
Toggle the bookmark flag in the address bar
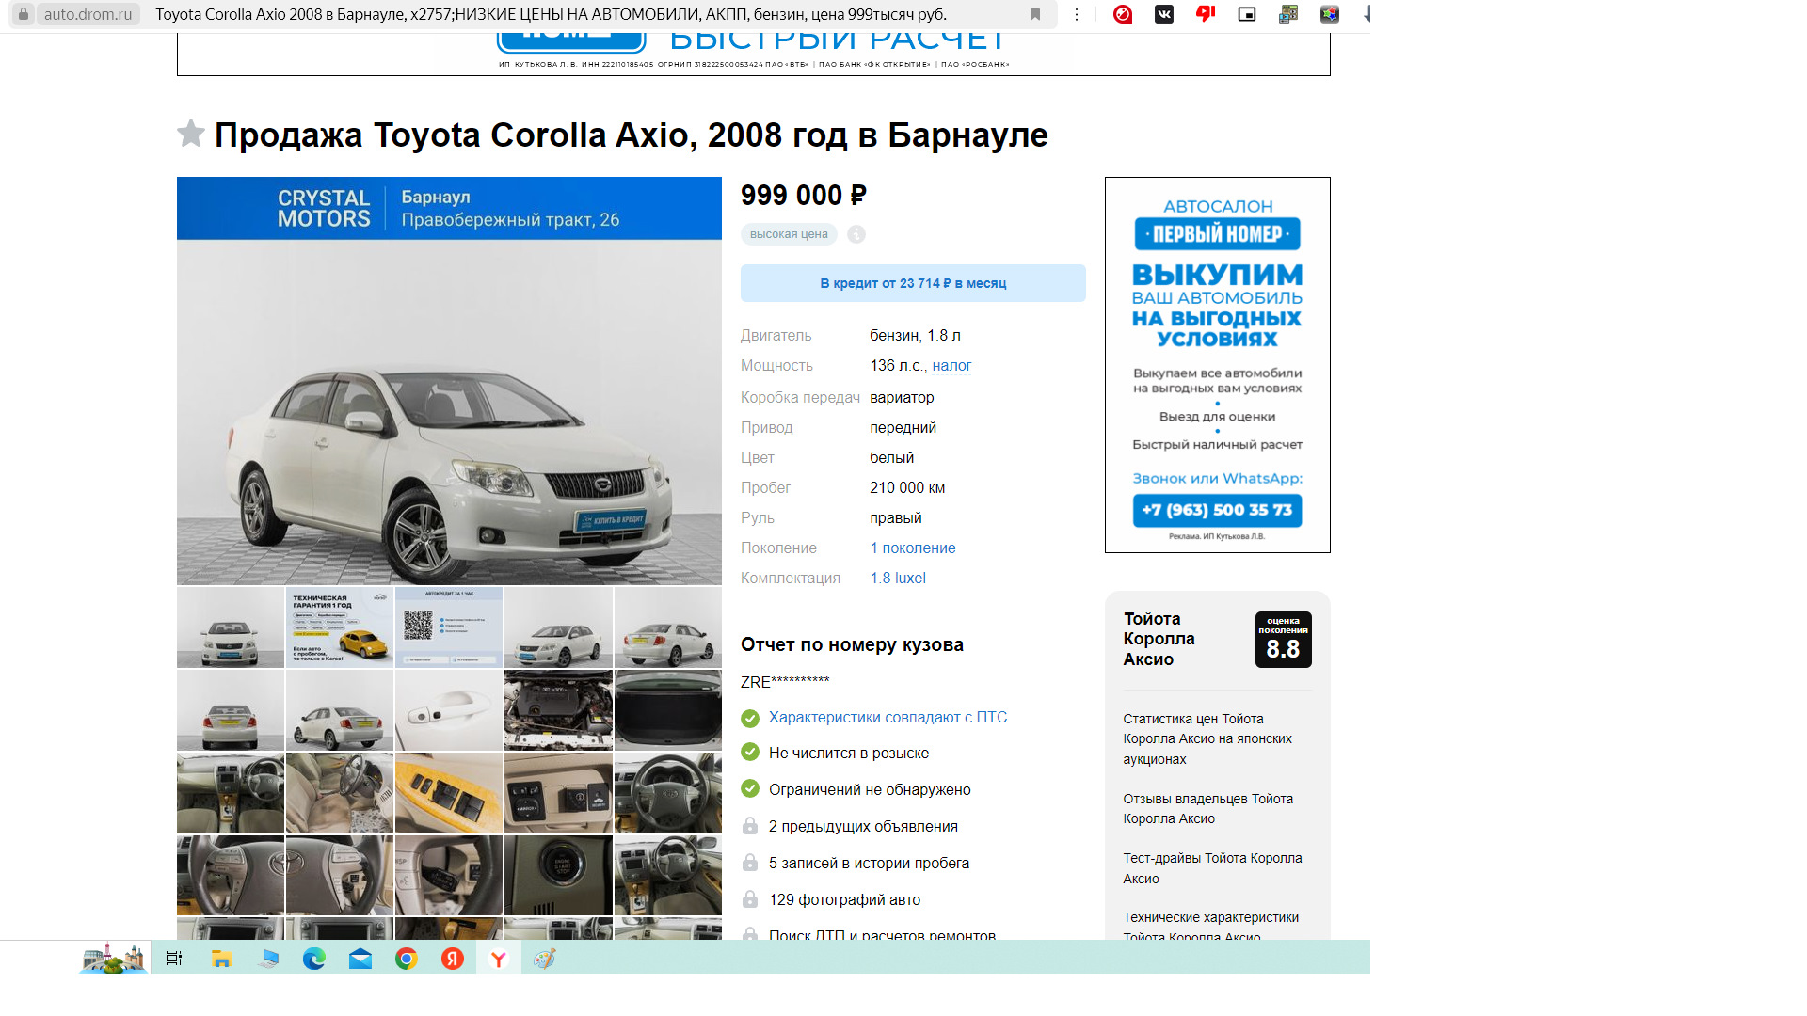point(1035,14)
